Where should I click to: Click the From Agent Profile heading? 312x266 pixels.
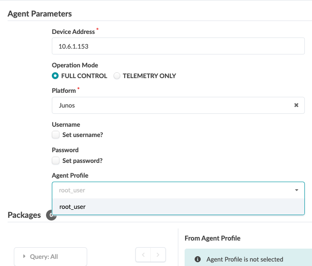point(212,238)
